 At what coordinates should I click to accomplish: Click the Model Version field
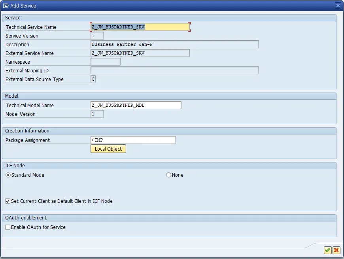tap(97, 114)
